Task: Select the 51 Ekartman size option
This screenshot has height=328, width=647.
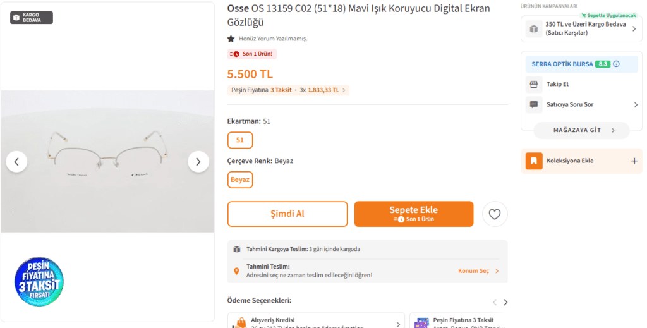Action: pos(240,140)
